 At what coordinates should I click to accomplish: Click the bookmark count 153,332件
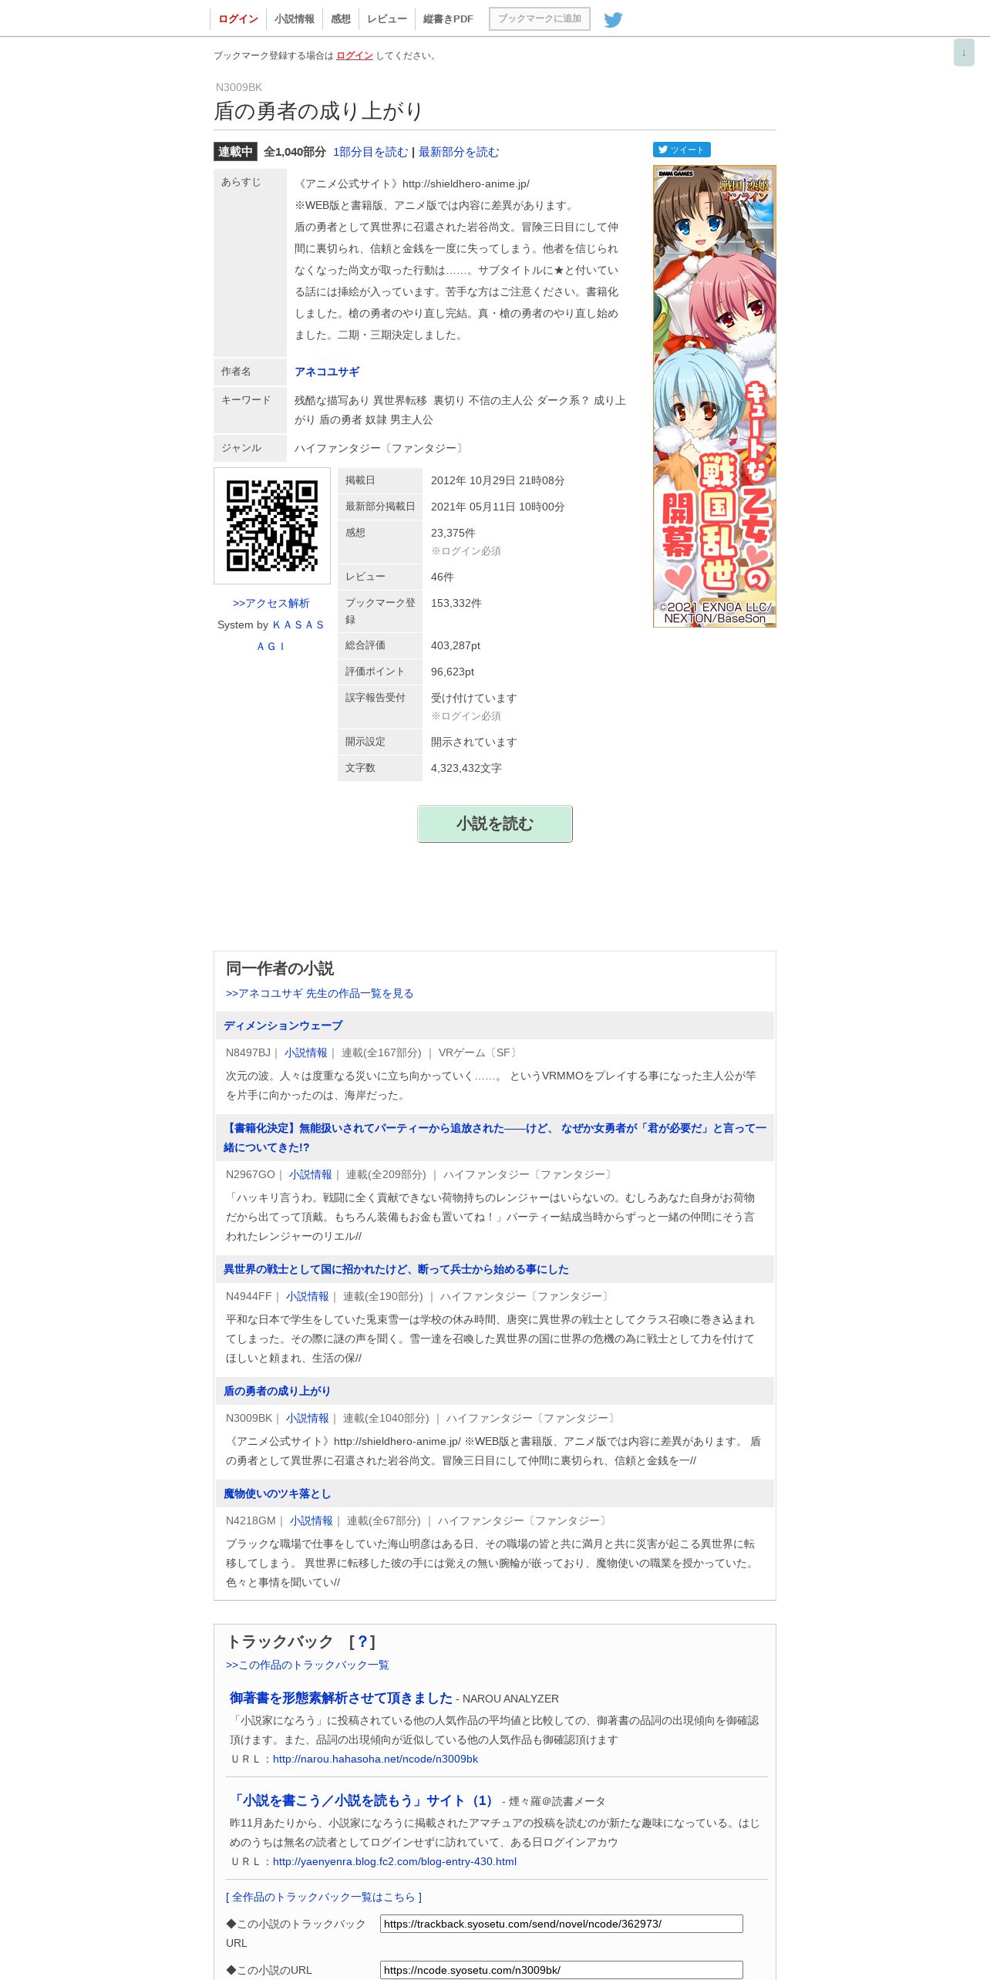[456, 603]
